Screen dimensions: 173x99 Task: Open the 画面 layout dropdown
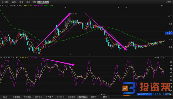(x=22, y=2)
